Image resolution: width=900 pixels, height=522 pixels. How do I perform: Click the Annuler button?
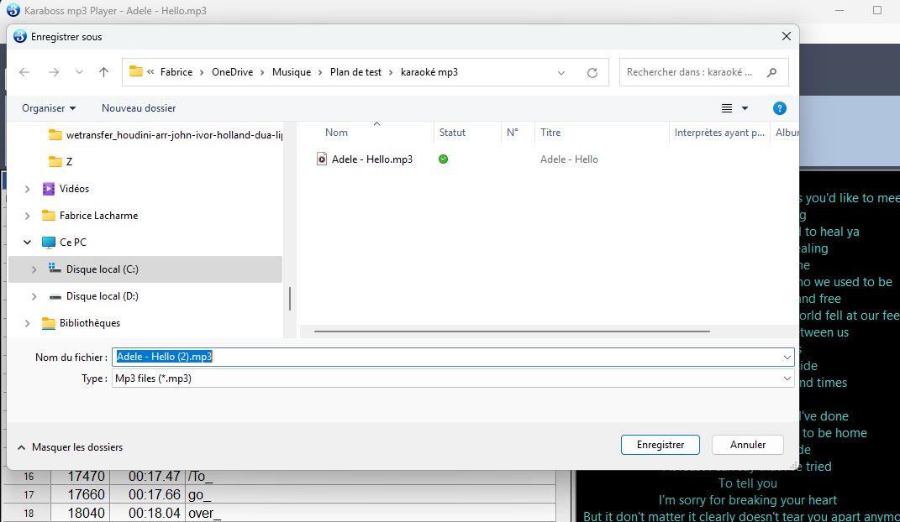747,445
